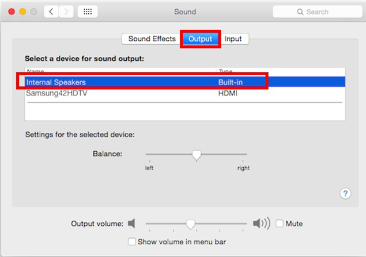Screen dimensions: 366x257
Task: Select the Output tab
Action: 200,39
